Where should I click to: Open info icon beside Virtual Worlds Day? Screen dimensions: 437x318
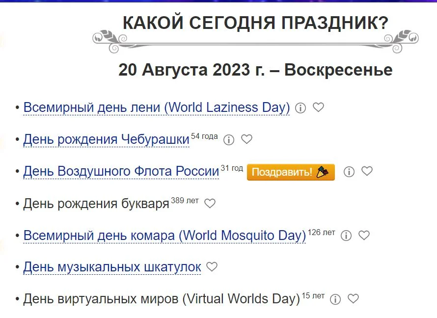pos(336,299)
